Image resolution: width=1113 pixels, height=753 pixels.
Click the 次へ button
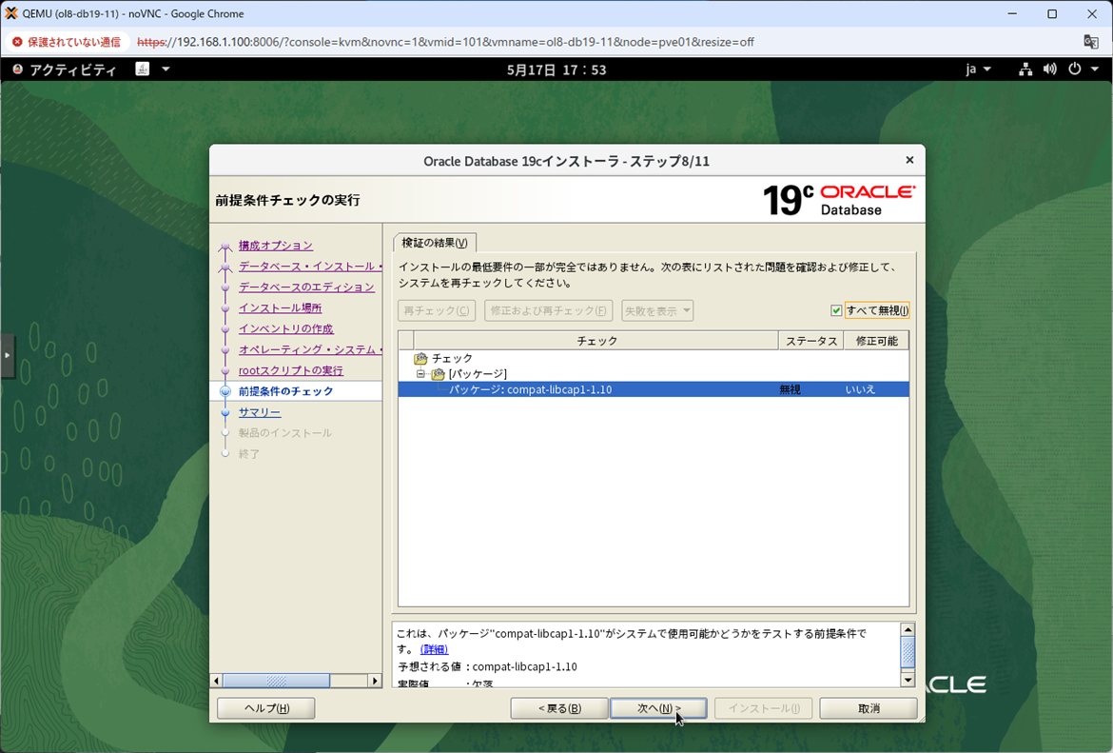tap(658, 708)
